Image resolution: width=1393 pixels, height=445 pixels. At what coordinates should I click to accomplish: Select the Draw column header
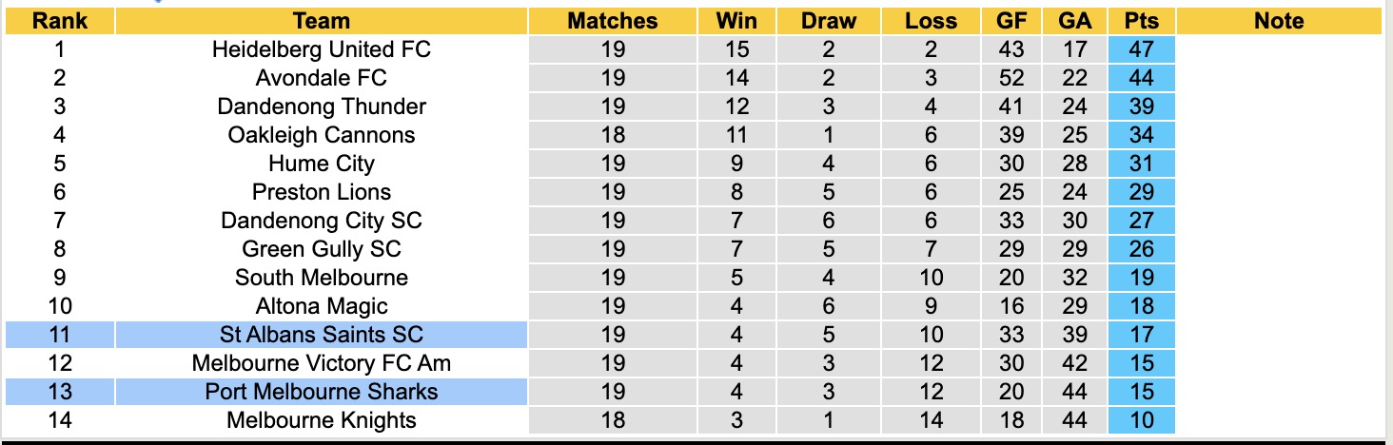point(828,21)
